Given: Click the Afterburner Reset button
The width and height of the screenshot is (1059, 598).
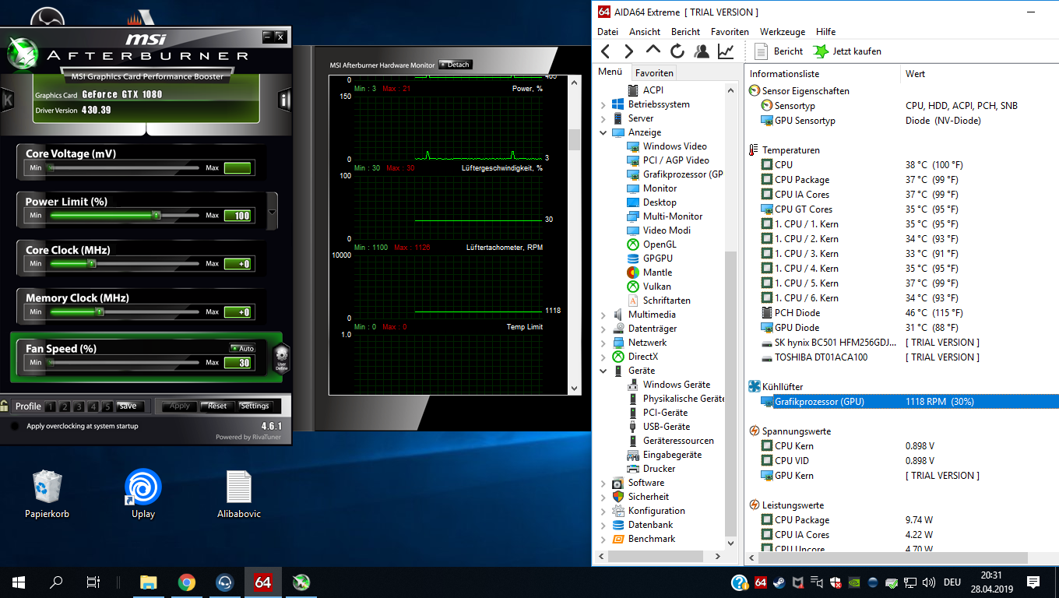Looking at the screenshot, I should [217, 406].
